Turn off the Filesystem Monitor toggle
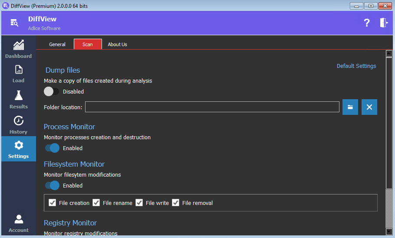 coord(52,185)
